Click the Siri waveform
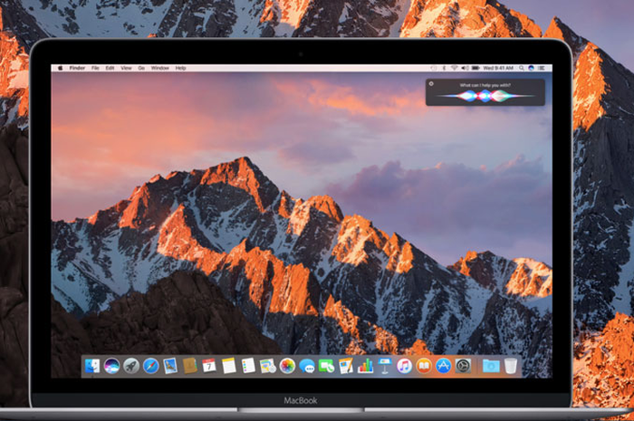634x421 pixels. tap(485, 96)
